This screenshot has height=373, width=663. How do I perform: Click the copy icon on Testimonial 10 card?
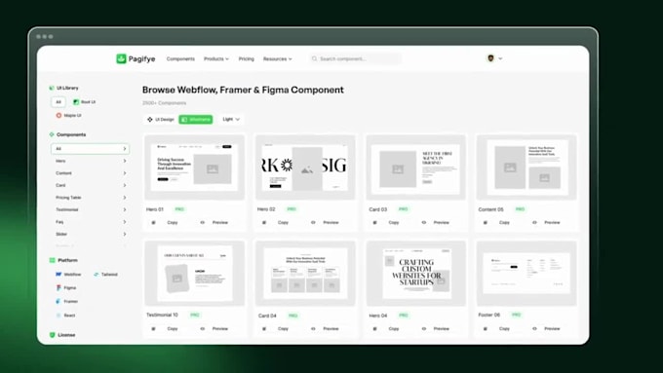click(x=153, y=328)
